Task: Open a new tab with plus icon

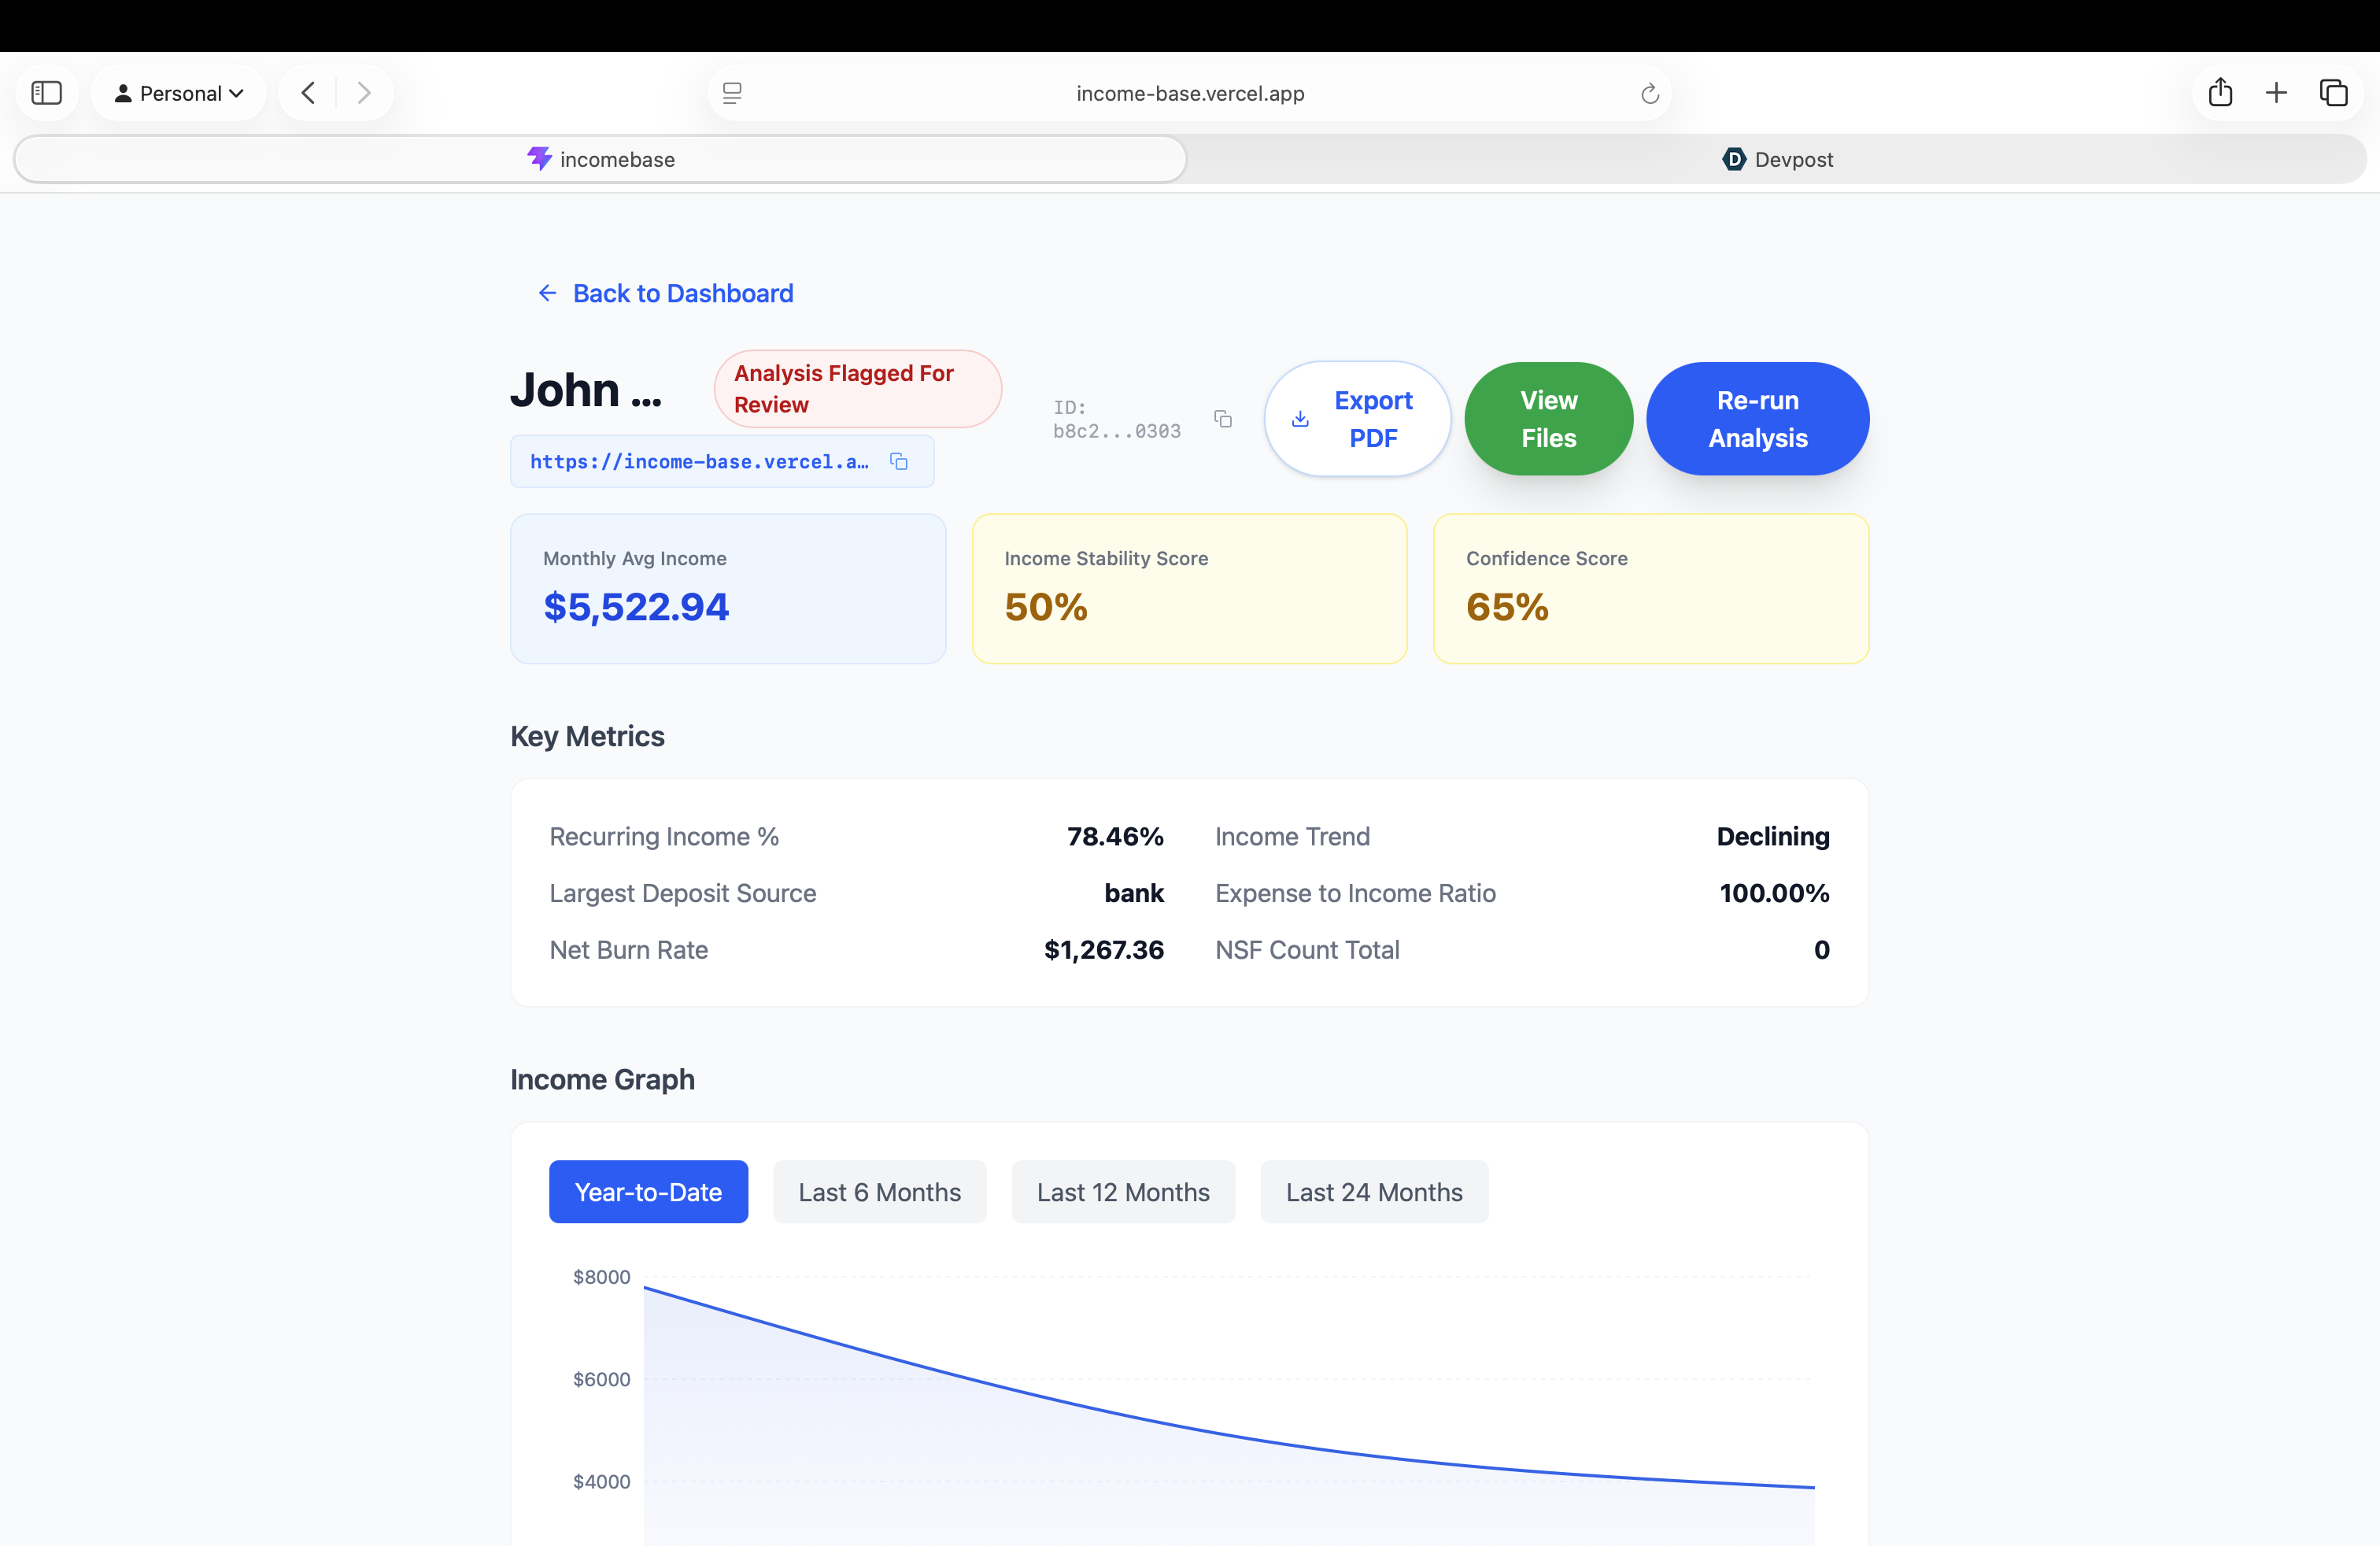Action: coord(2276,93)
